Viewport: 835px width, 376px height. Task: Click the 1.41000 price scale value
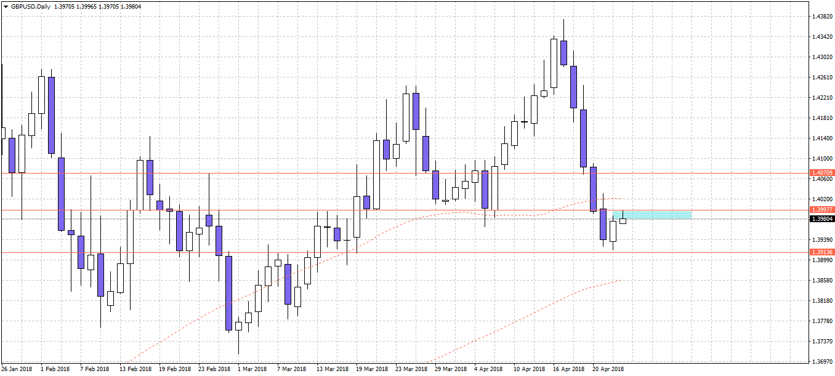click(822, 158)
